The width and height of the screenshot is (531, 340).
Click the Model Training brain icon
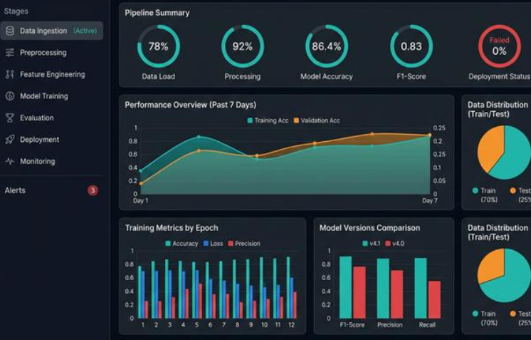click(x=10, y=96)
